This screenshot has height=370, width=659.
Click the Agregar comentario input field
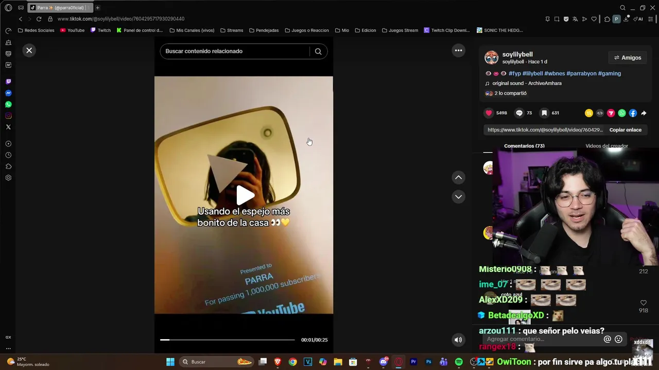click(x=543, y=339)
